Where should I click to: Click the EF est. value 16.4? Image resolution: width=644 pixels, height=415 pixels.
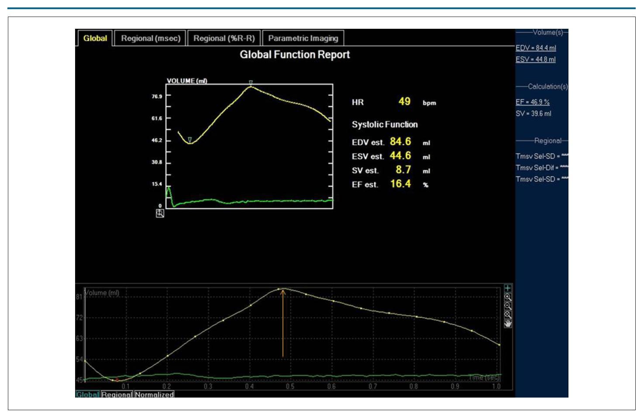[400, 184]
